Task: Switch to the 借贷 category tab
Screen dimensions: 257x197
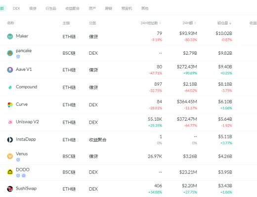Action: pyautogui.click(x=33, y=8)
